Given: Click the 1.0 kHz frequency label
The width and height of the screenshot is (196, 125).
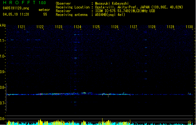Looking at the screenshot, I should [2, 56].
